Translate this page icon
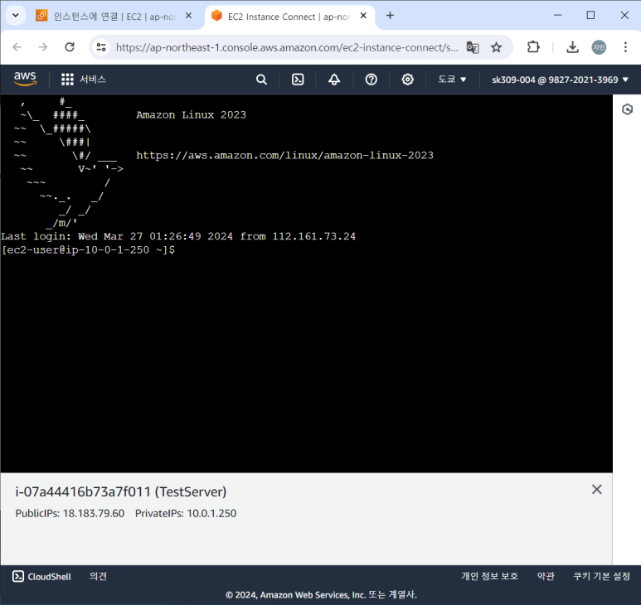 [473, 47]
